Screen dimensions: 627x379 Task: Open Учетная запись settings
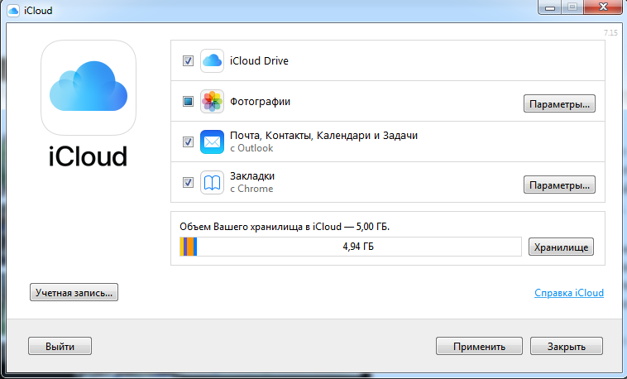click(x=74, y=293)
